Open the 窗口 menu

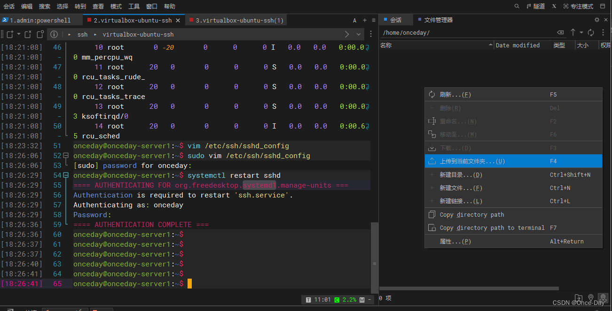coord(152,7)
